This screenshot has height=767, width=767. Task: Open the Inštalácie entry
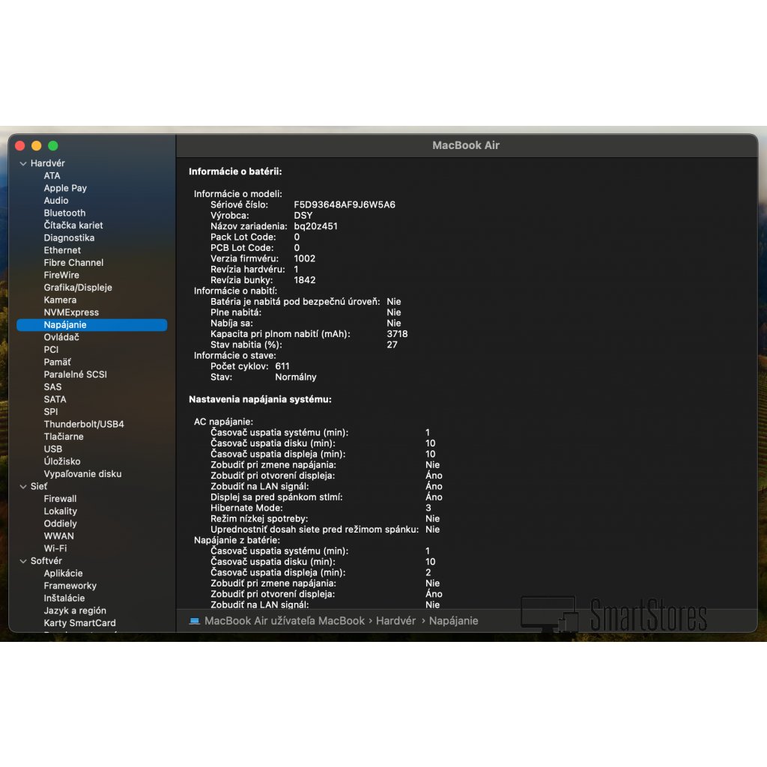(64, 598)
